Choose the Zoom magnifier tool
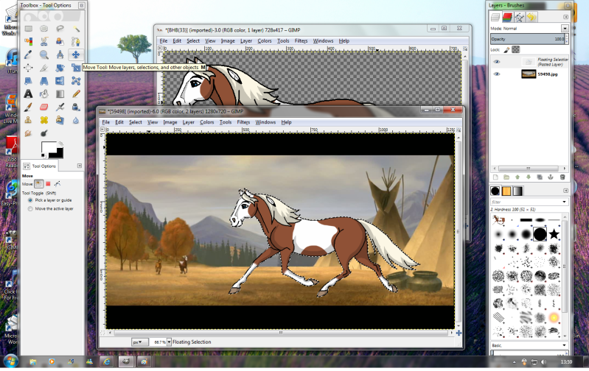The width and height of the screenshot is (589, 371). coord(44,54)
